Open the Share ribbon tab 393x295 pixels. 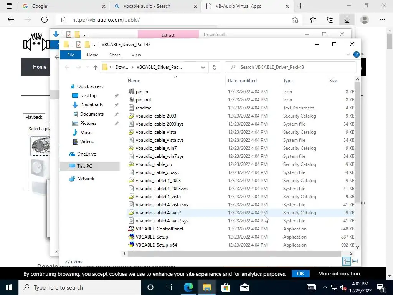pos(115,55)
